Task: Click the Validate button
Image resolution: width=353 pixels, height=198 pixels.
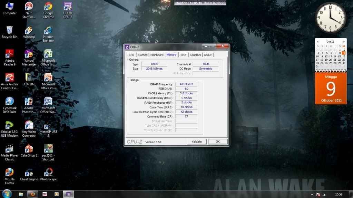Action: [197, 142]
